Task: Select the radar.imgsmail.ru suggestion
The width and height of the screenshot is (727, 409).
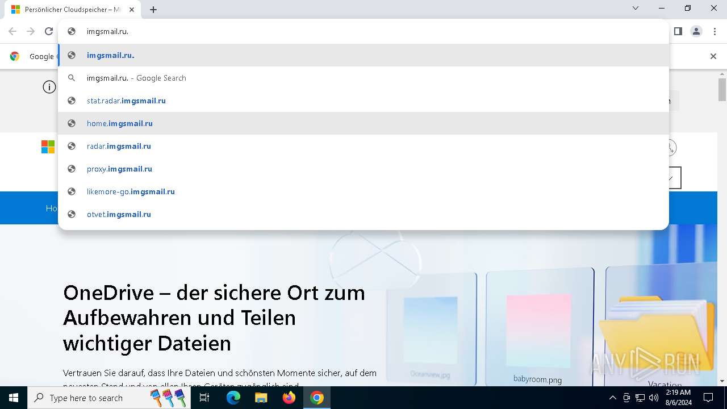Action: [x=363, y=146]
